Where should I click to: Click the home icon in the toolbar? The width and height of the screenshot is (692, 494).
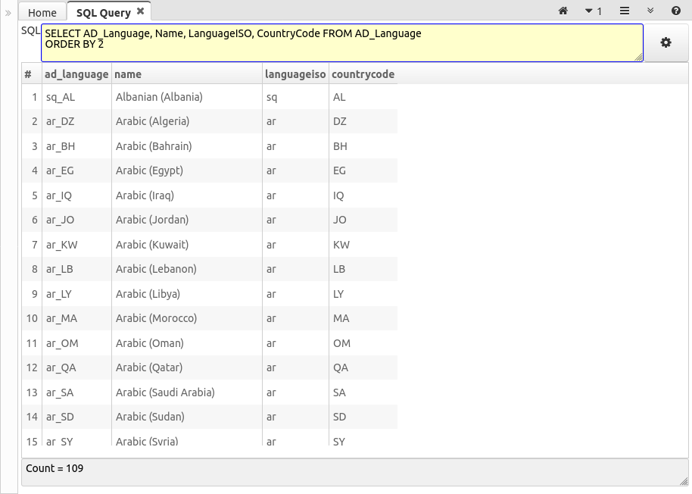click(x=563, y=11)
